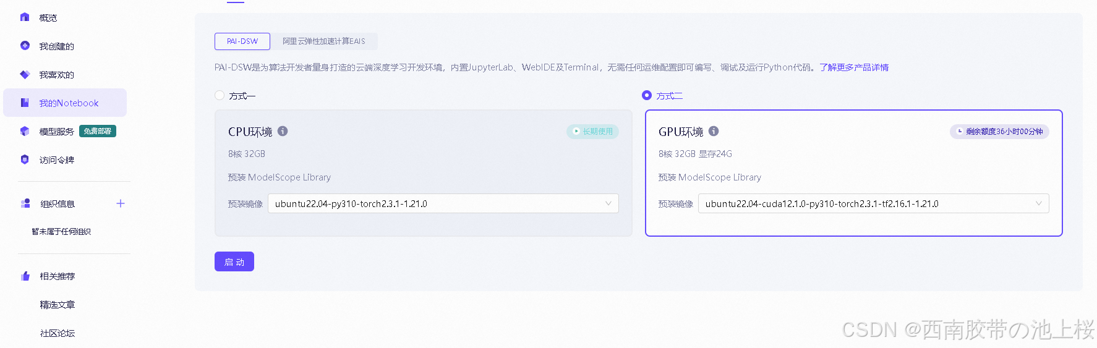Click the GPU环境 heading
The height and width of the screenshot is (348, 1097).
(x=681, y=132)
